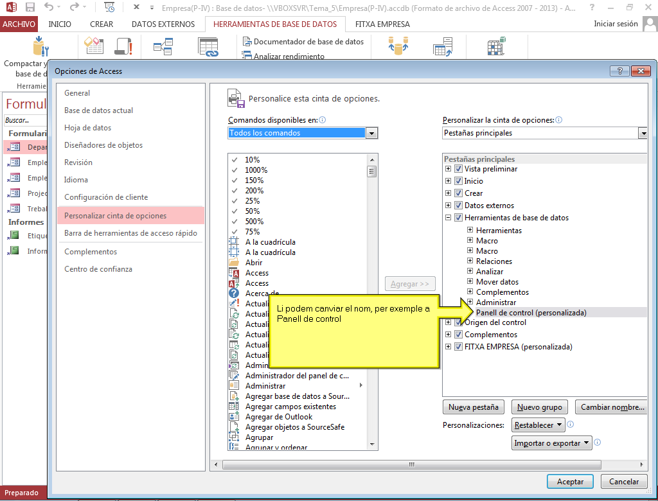This screenshot has height=501, width=658.
Task: Expand the Vista preliminar tree node
Action: 448,169
